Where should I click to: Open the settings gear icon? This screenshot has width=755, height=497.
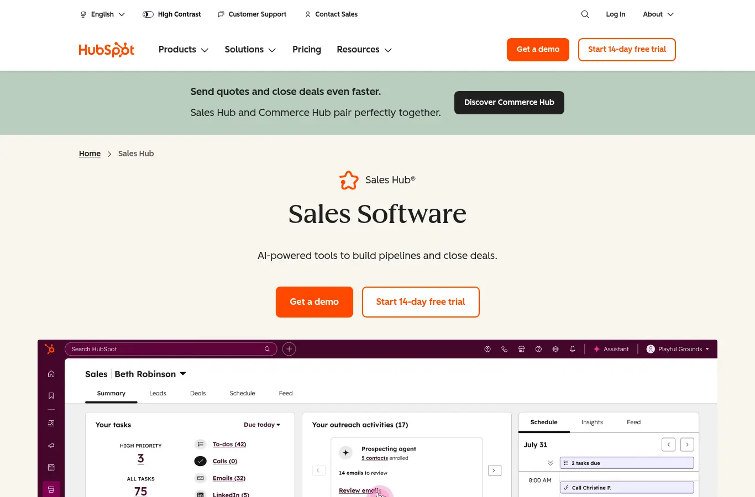[555, 349]
